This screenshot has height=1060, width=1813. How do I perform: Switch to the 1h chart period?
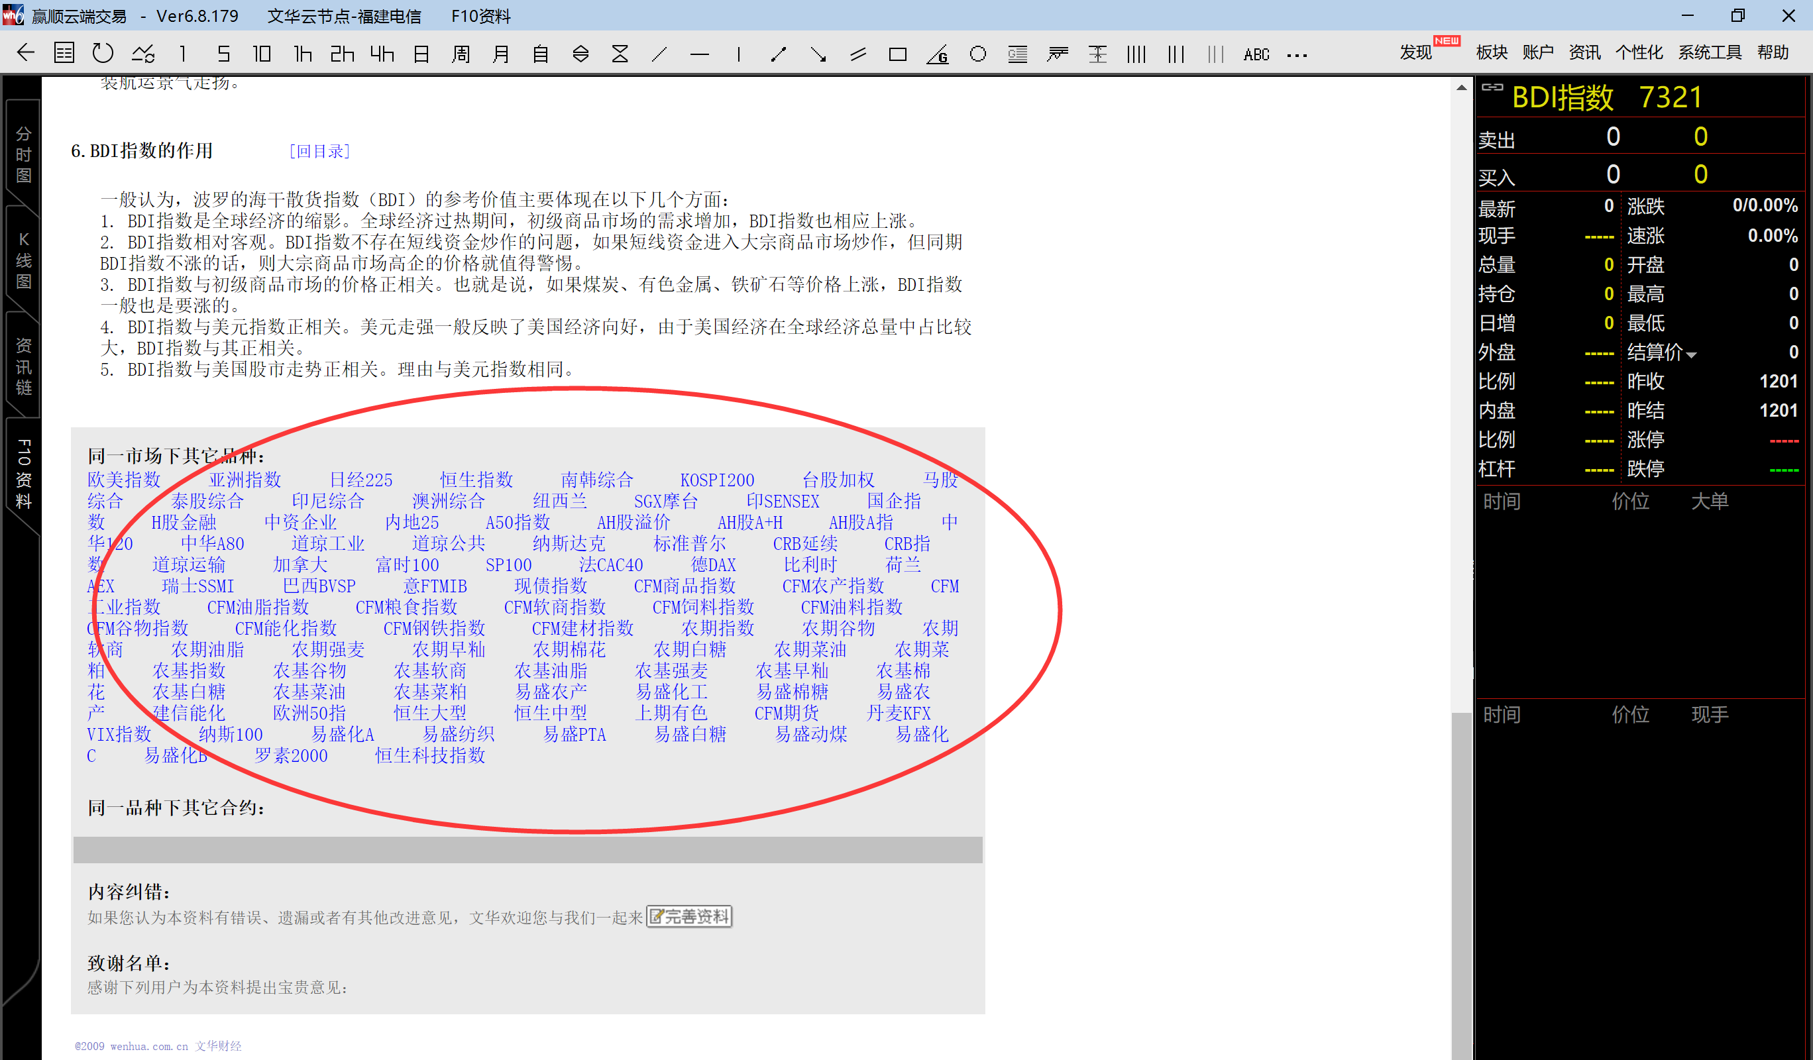303,54
